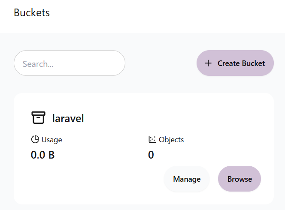Click the Objects label text
Viewport: 285px width, 210px height.
[171, 139]
